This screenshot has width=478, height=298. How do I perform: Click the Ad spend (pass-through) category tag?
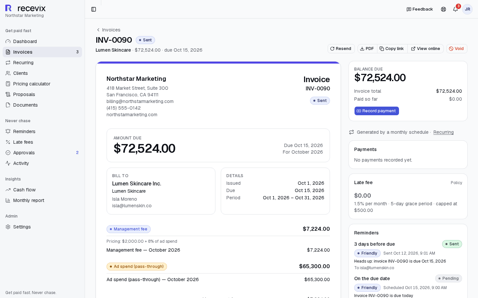137,267
